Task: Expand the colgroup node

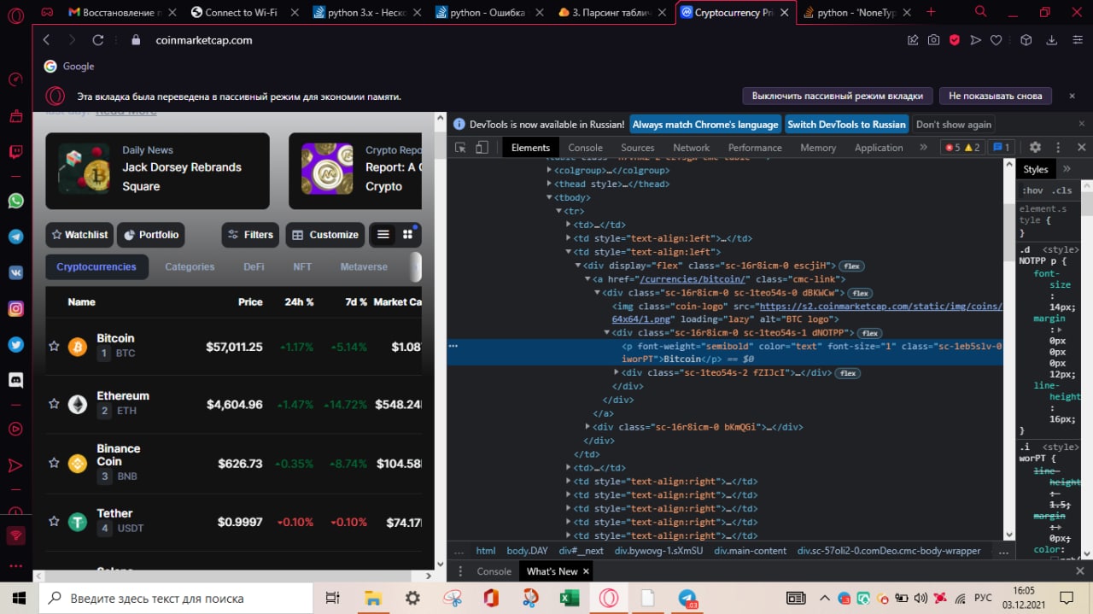Action: (548, 170)
